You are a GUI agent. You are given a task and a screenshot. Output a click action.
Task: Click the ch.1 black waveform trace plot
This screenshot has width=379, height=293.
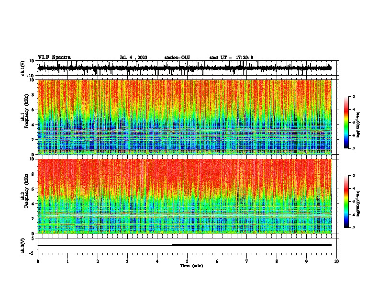(x=184, y=68)
